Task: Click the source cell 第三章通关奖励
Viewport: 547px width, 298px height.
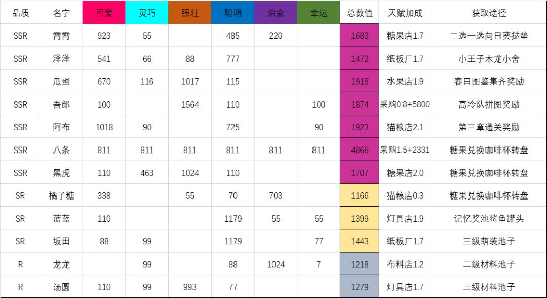Action: [x=489, y=127]
